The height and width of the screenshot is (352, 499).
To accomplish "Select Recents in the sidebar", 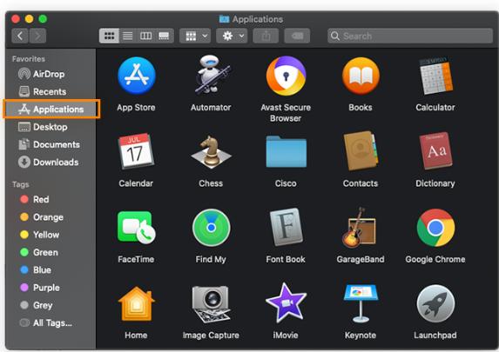I will tap(51, 91).
